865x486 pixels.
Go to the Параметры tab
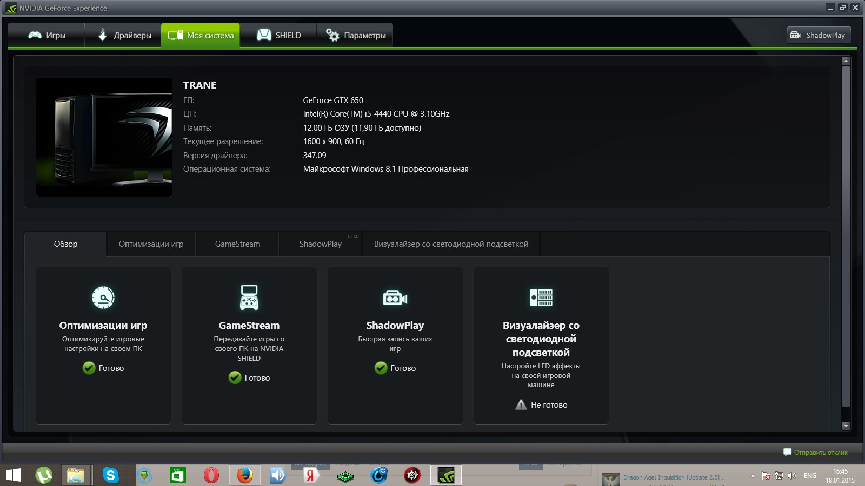pos(355,35)
